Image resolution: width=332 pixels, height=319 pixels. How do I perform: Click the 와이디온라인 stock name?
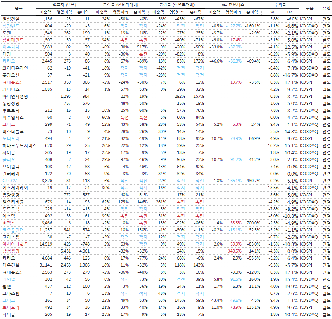point(15,68)
